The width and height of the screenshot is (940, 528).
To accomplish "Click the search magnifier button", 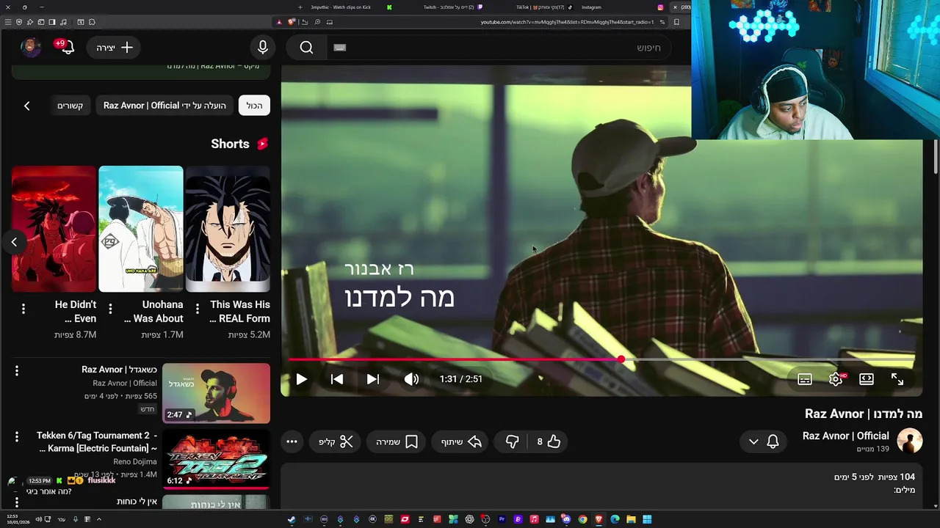I will point(306,48).
